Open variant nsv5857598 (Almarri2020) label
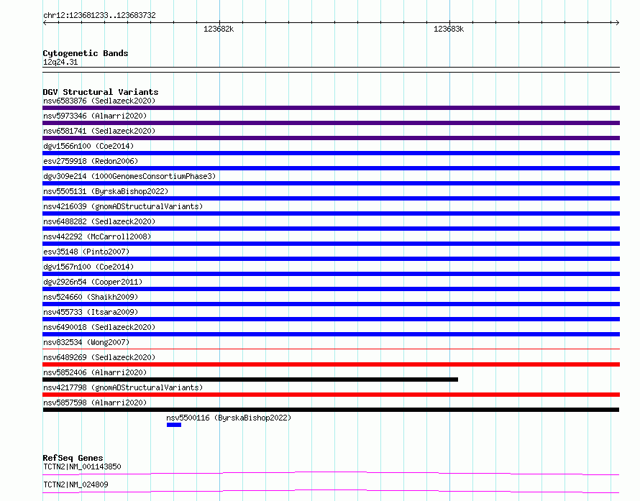The image size is (640, 501). pyautogui.click(x=95, y=403)
